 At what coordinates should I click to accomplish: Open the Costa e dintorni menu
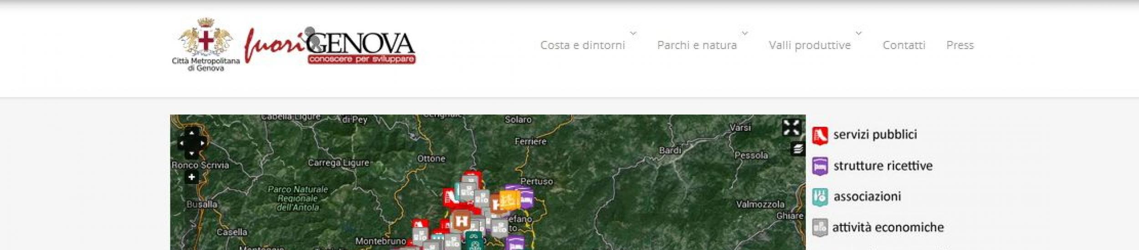point(582,45)
